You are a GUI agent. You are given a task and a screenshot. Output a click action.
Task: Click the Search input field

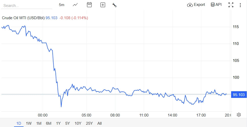(x=27, y=5)
